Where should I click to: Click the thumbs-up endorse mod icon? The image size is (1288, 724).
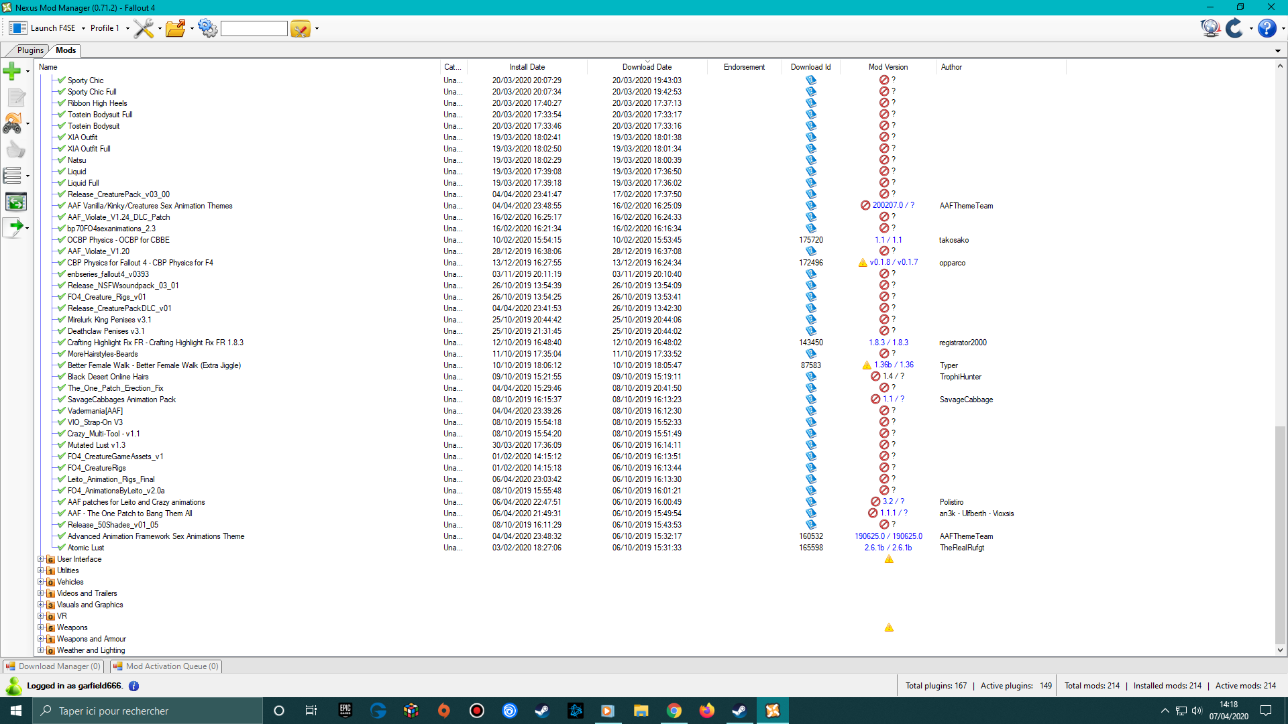point(16,149)
